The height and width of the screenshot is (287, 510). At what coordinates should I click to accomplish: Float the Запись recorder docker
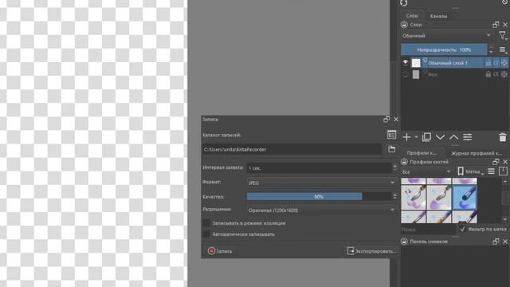[386, 120]
